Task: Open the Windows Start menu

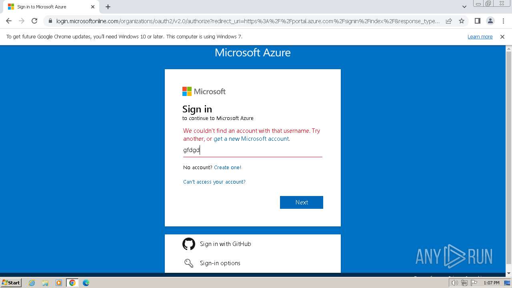Action: click(11, 283)
